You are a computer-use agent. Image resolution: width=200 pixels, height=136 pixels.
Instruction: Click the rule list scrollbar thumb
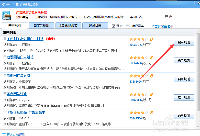point(198,72)
